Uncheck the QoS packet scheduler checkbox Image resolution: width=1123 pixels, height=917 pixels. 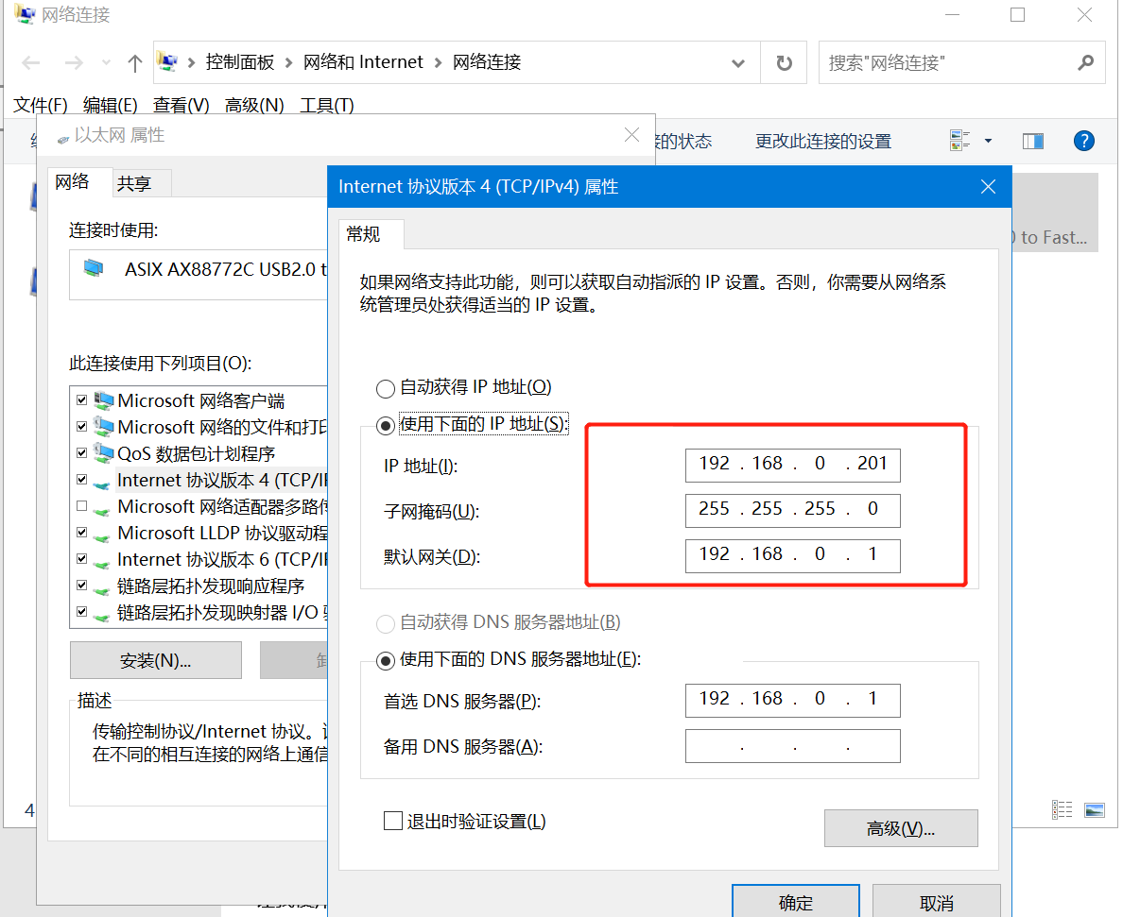pyautogui.click(x=82, y=454)
